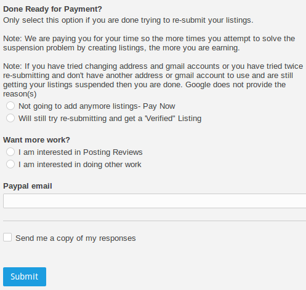Click the "Not going to add anymore listings" label

tap(78, 106)
